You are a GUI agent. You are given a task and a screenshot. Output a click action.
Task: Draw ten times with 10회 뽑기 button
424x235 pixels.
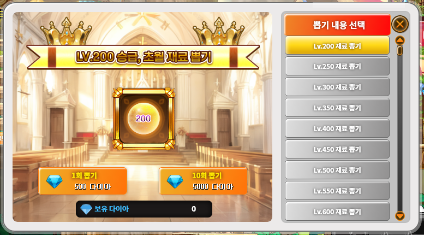(x=203, y=181)
